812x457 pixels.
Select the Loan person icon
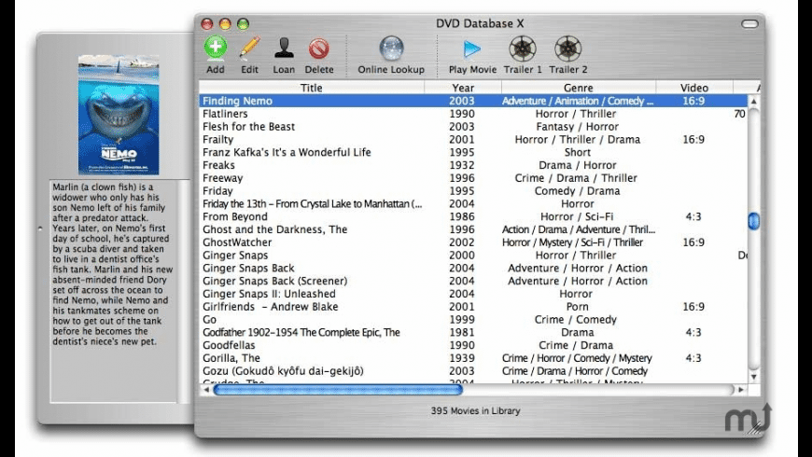(x=284, y=48)
